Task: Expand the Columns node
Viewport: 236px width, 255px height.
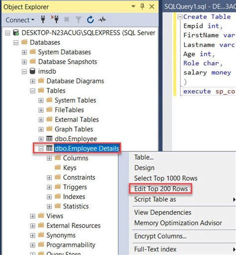Action: click(x=49, y=158)
